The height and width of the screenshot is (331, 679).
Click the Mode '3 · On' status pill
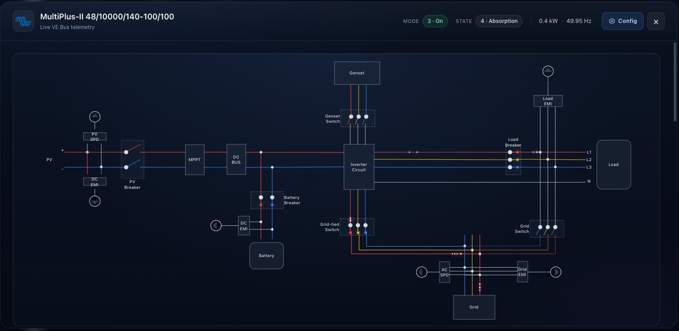click(435, 21)
